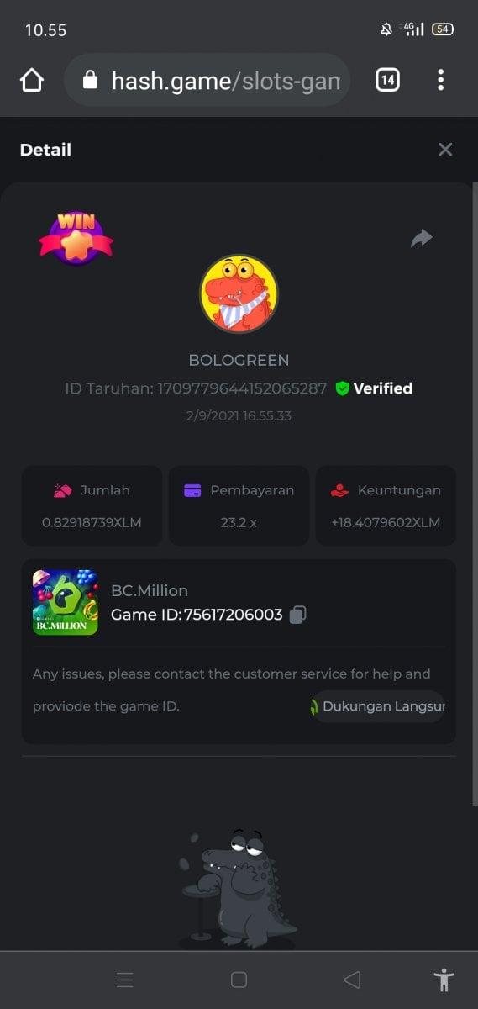
Task: Open BOLOGREEN's crocodile avatar
Action: pos(239,294)
